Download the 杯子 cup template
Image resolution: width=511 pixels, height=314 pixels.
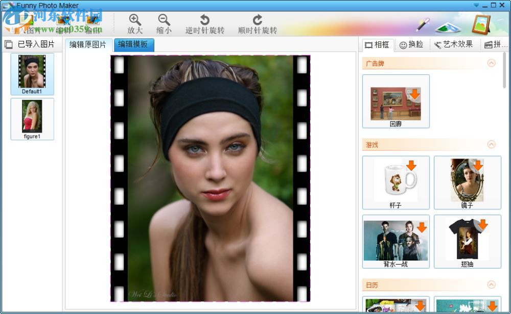tap(411, 166)
